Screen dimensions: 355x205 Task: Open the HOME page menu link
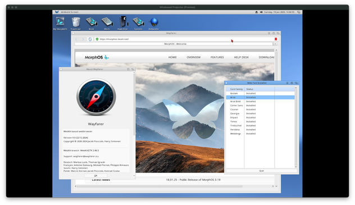[x=172, y=57]
